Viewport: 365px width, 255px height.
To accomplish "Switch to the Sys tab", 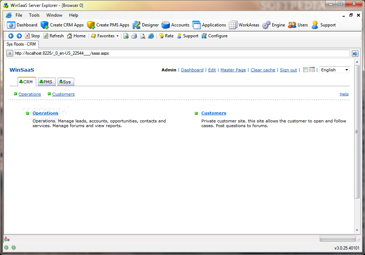I will click(66, 82).
